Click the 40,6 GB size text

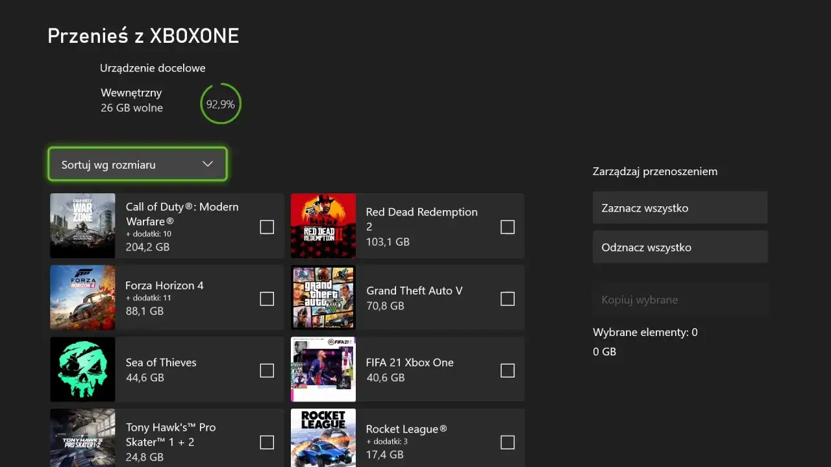385,377
